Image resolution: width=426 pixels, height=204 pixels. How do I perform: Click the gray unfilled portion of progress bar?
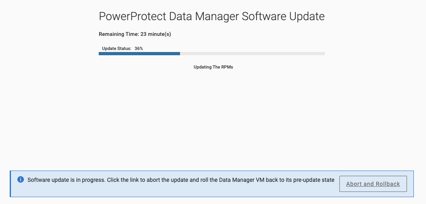pyautogui.click(x=252, y=54)
